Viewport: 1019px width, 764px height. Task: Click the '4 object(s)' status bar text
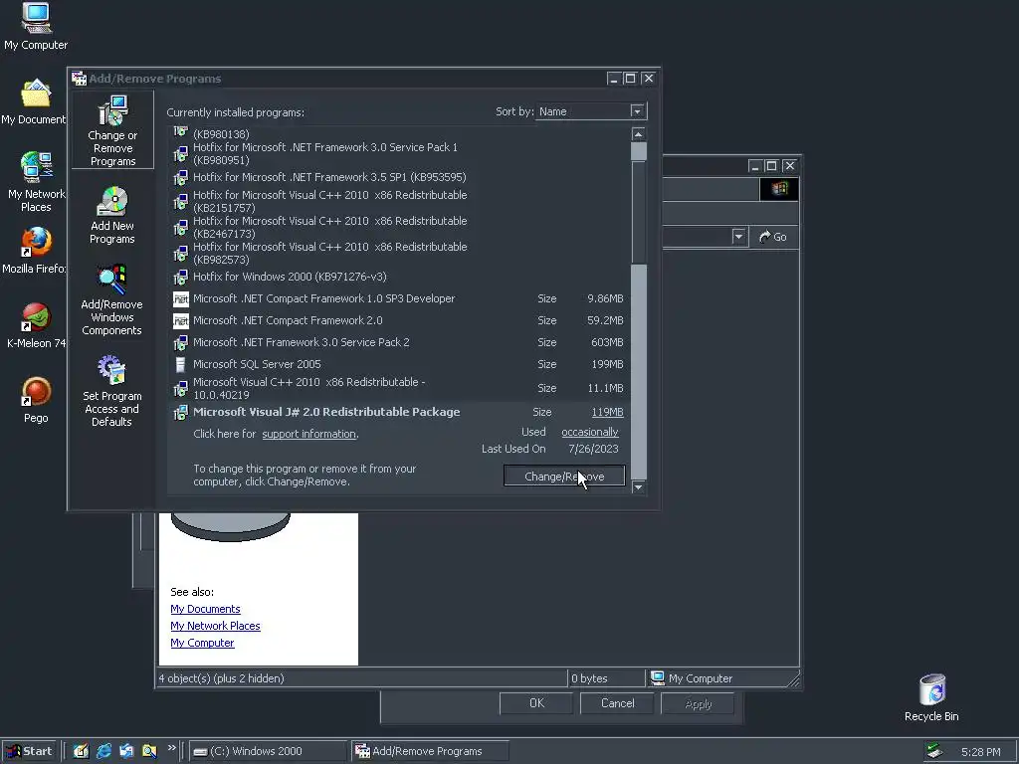(222, 678)
